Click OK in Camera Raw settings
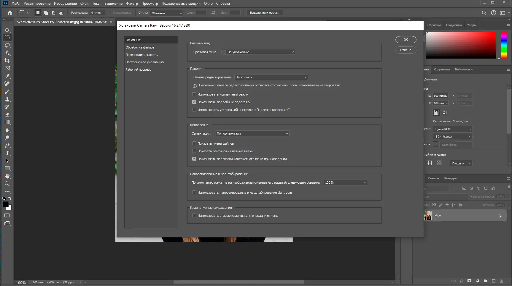Image resolution: width=512 pixels, height=286 pixels. pyautogui.click(x=406, y=40)
